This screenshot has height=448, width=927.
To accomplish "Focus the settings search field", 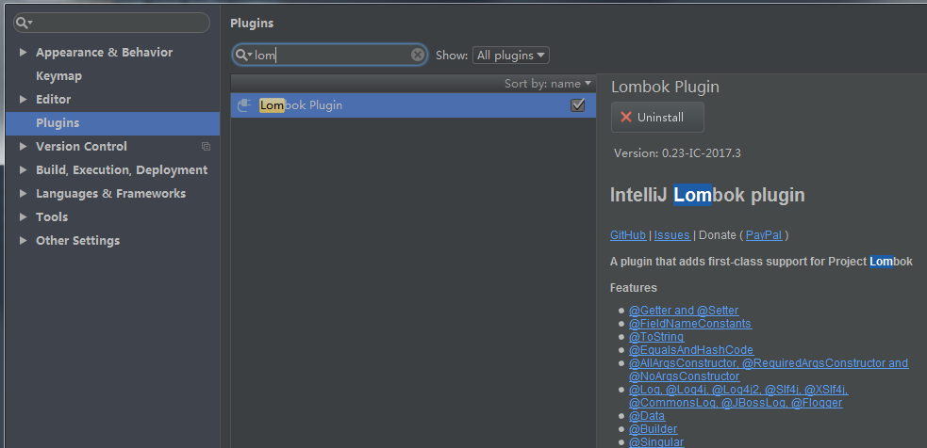I will coord(111,23).
